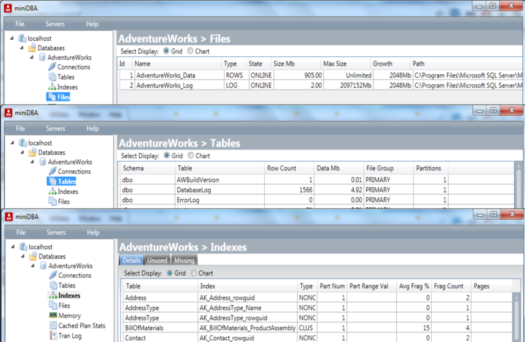Screen dimensions: 525x342
Task: Open Connections icon in Tables window tree
Action: click(x=52, y=171)
